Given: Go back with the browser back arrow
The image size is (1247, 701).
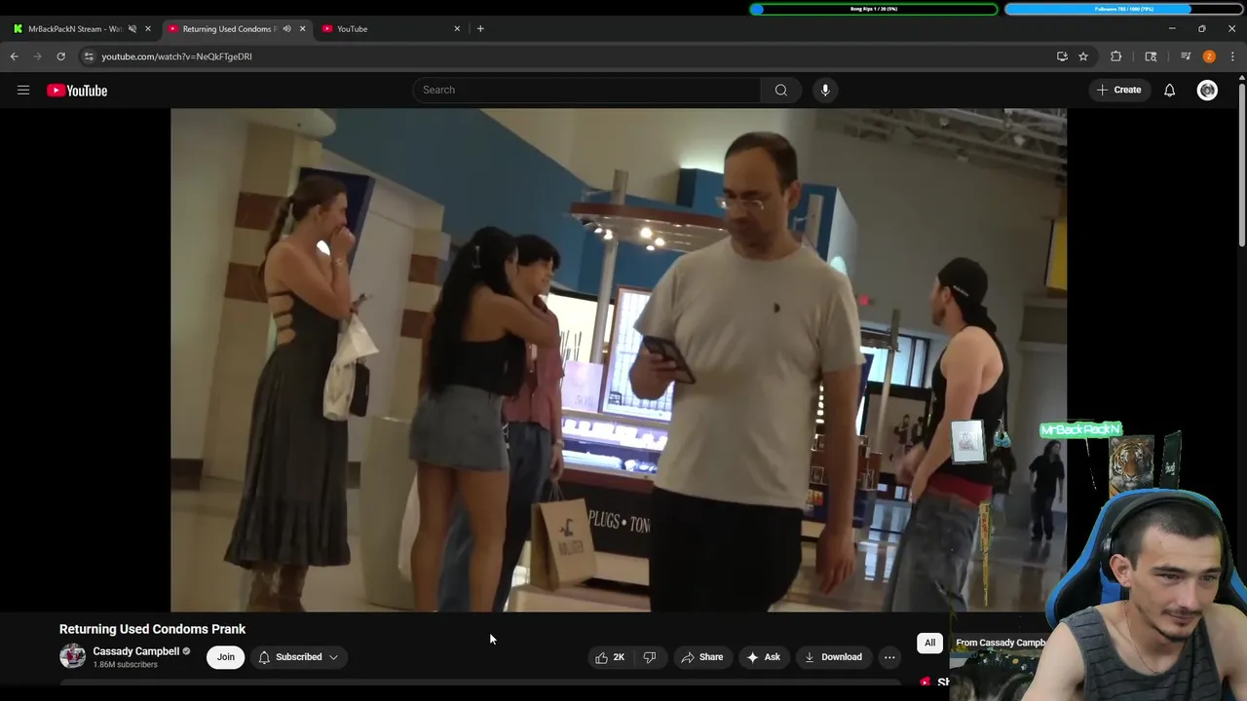Looking at the screenshot, I should (x=14, y=56).
